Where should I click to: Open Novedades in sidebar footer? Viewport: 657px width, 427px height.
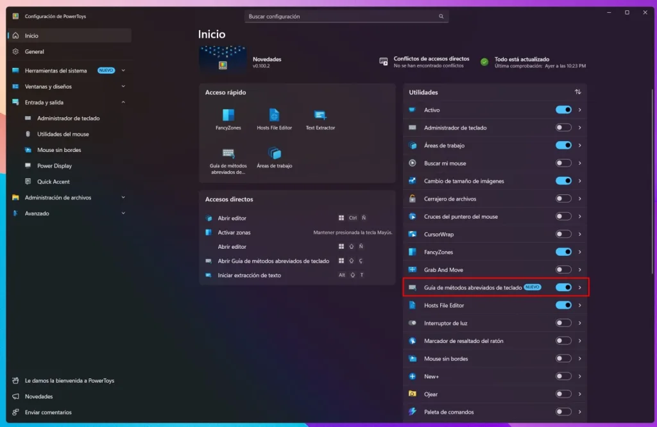[x=69, y=396]
